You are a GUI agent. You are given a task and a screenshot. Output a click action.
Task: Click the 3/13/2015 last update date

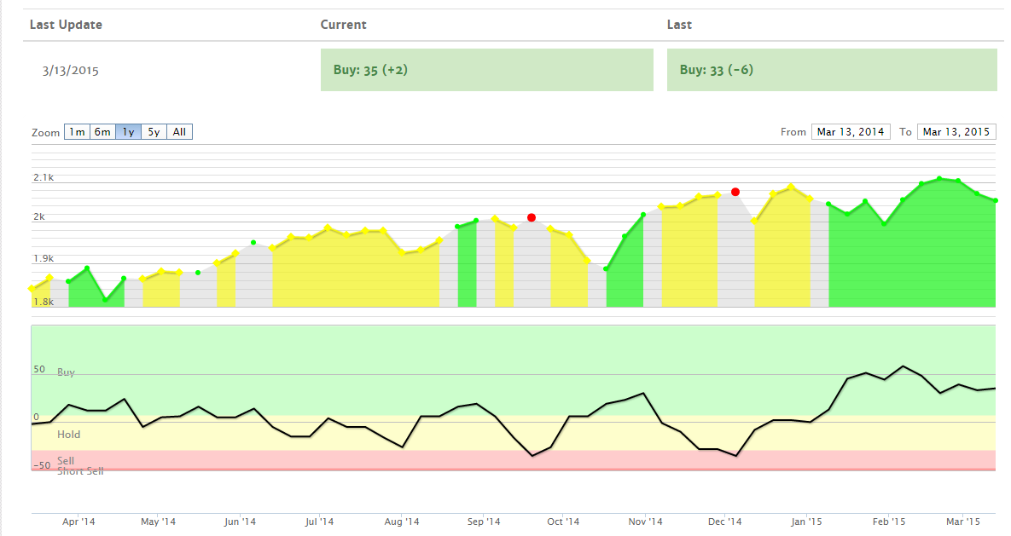70,71
